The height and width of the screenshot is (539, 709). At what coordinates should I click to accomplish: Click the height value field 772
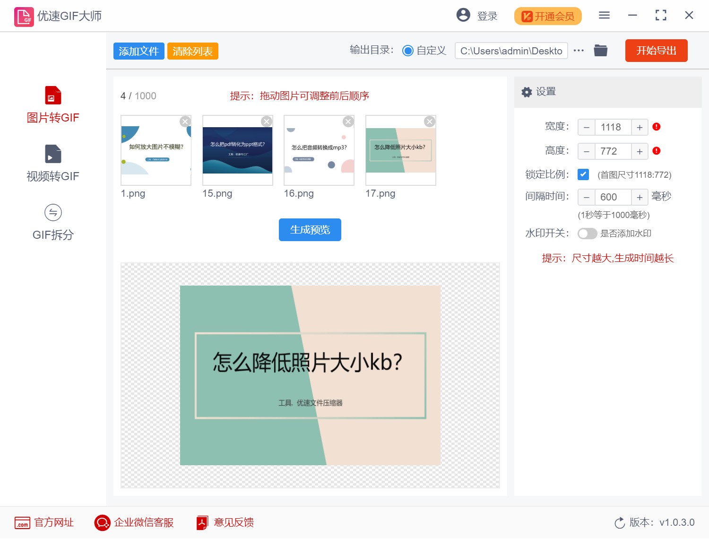[613, 151]
